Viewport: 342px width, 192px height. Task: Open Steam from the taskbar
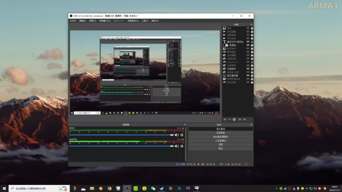click(x=162, y=188)
